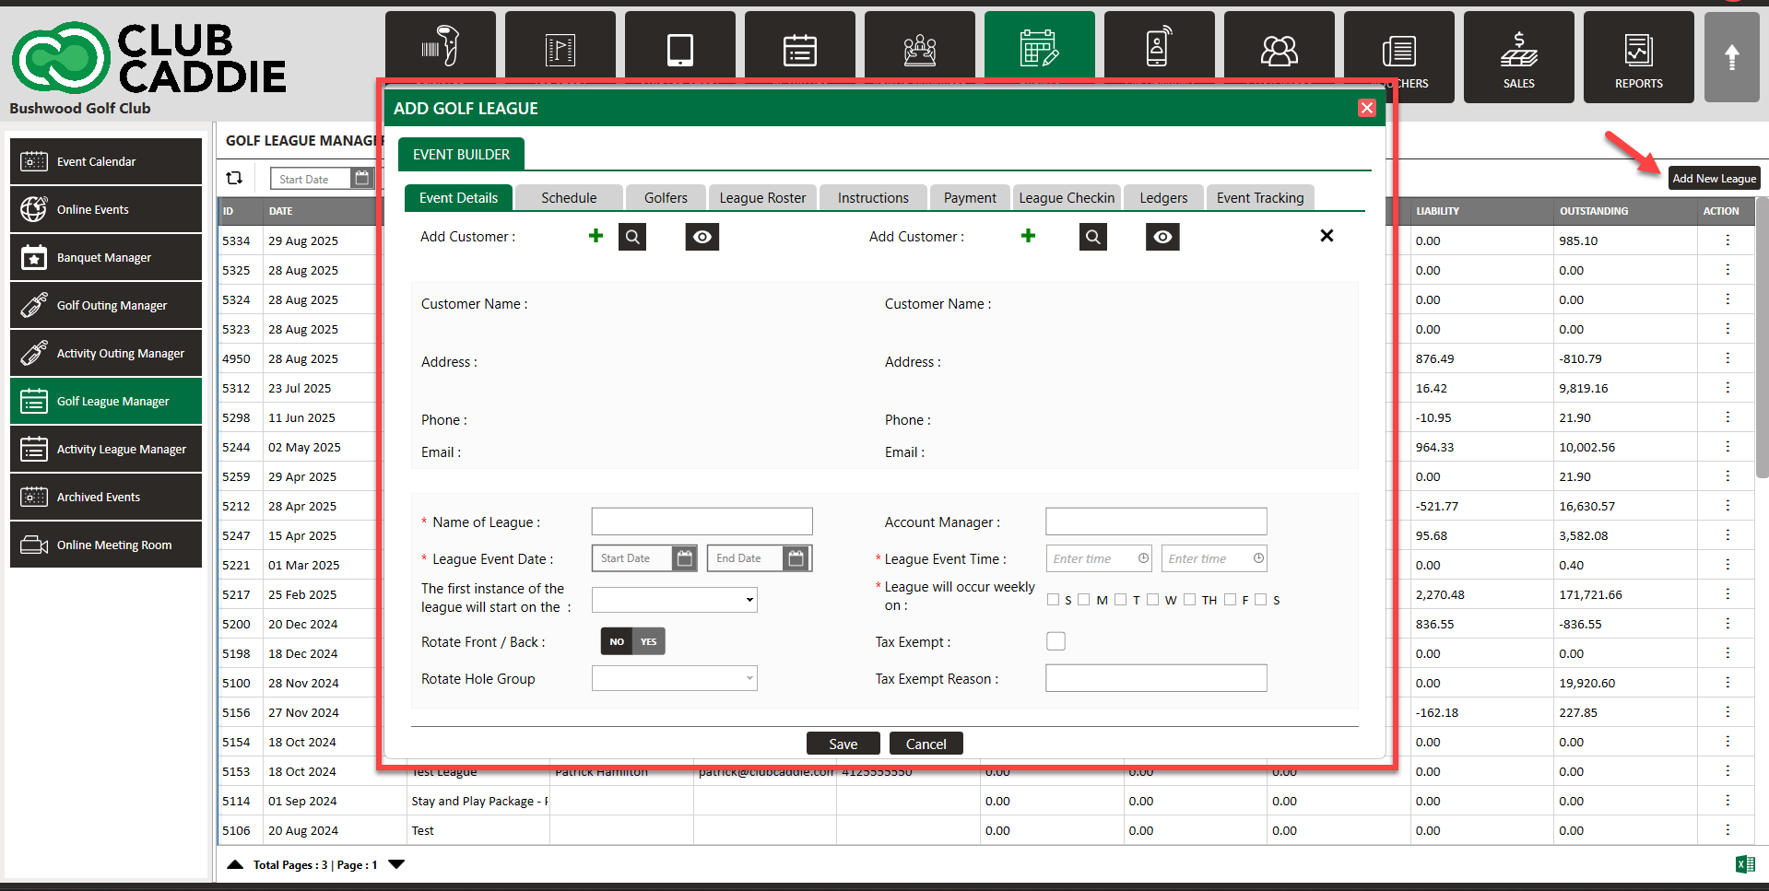Switch to the League Roster tab

pos(761,198)
